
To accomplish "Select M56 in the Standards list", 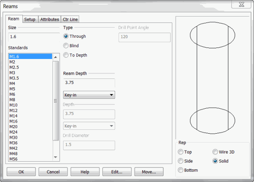I will pos(30,159).
